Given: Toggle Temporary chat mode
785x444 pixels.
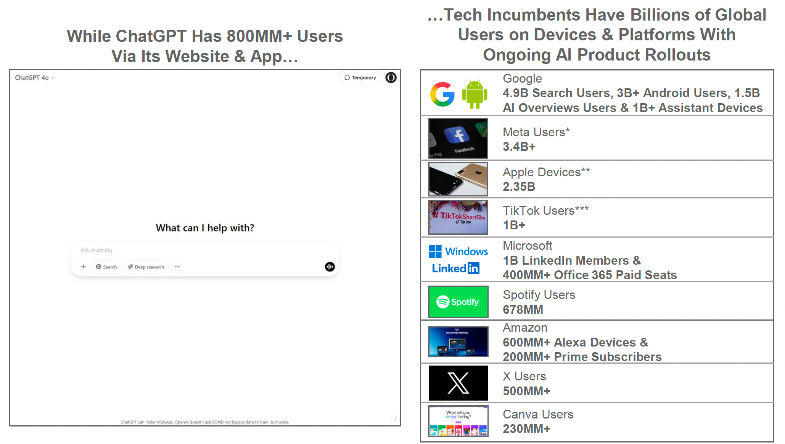Looking at the screenshot, I should coord(360,78).
